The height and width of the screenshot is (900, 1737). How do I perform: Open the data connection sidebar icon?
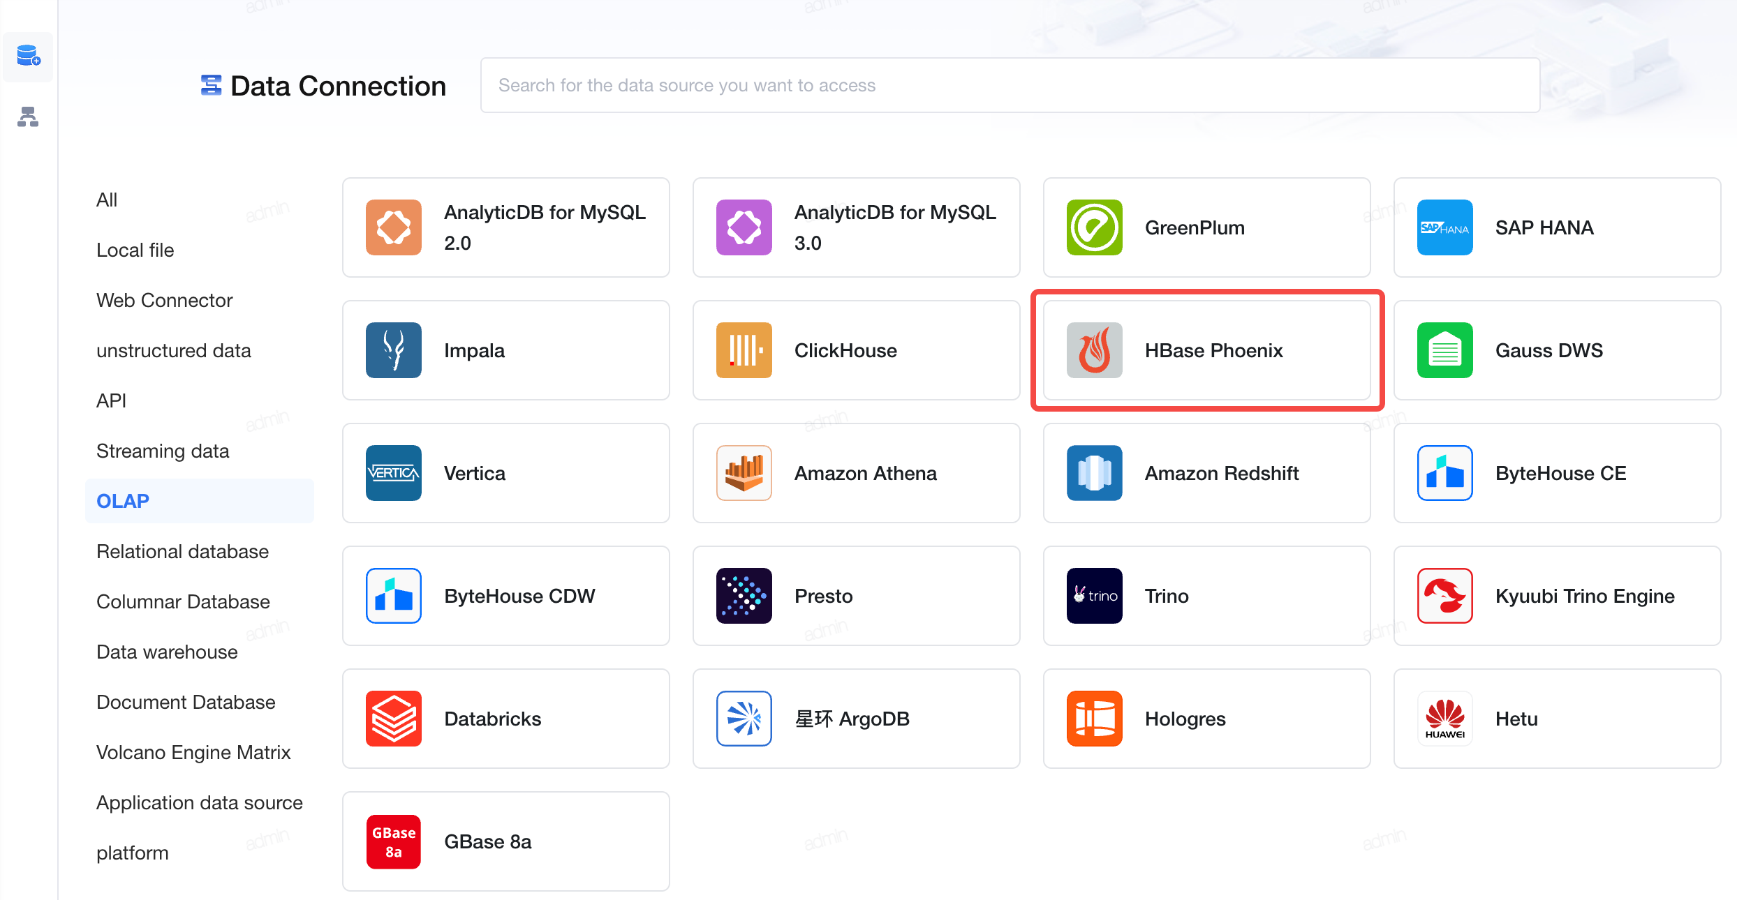[x=28, y=57]
